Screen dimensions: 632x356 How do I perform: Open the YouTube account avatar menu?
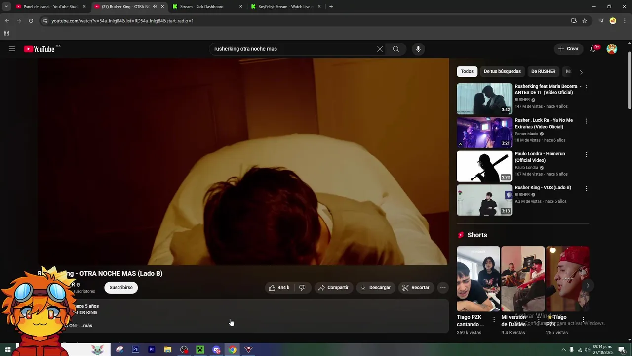[612, 49]
